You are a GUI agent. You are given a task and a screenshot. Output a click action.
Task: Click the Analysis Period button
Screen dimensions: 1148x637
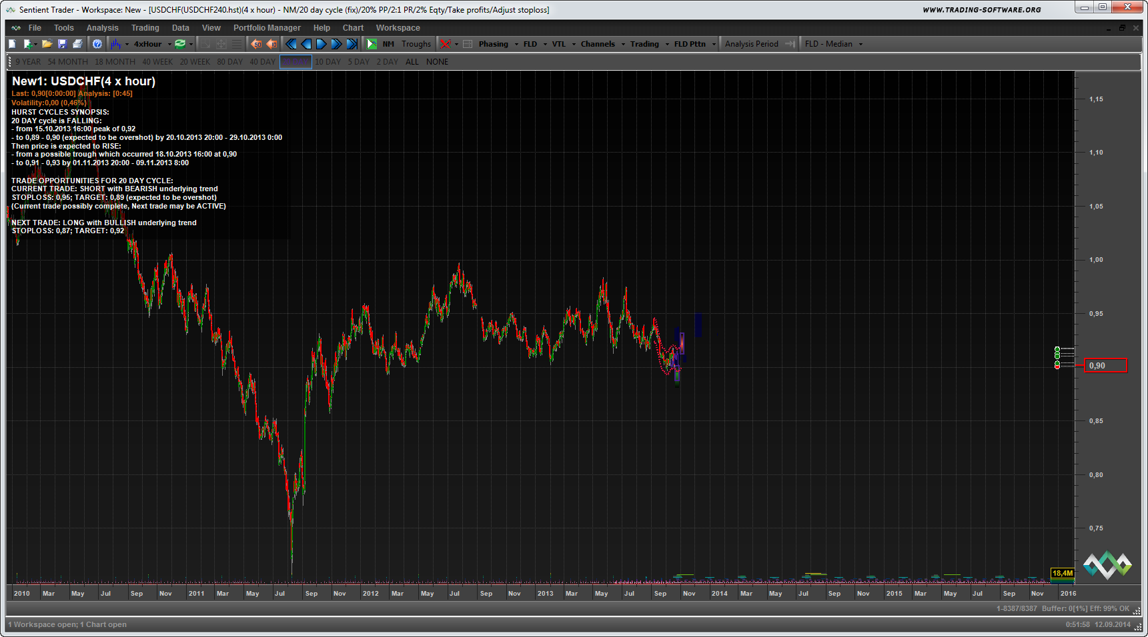[x=751, y=44]
